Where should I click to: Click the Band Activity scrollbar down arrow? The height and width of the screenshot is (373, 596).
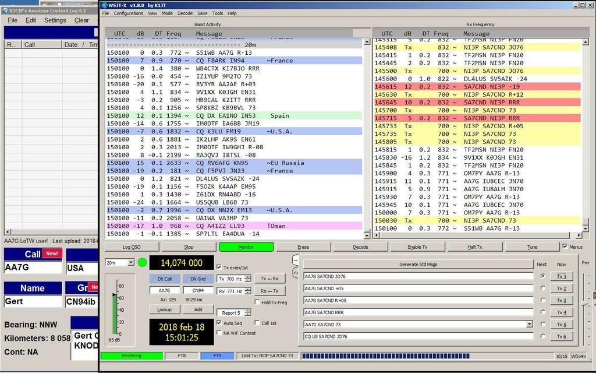click(x=367, y=235)
